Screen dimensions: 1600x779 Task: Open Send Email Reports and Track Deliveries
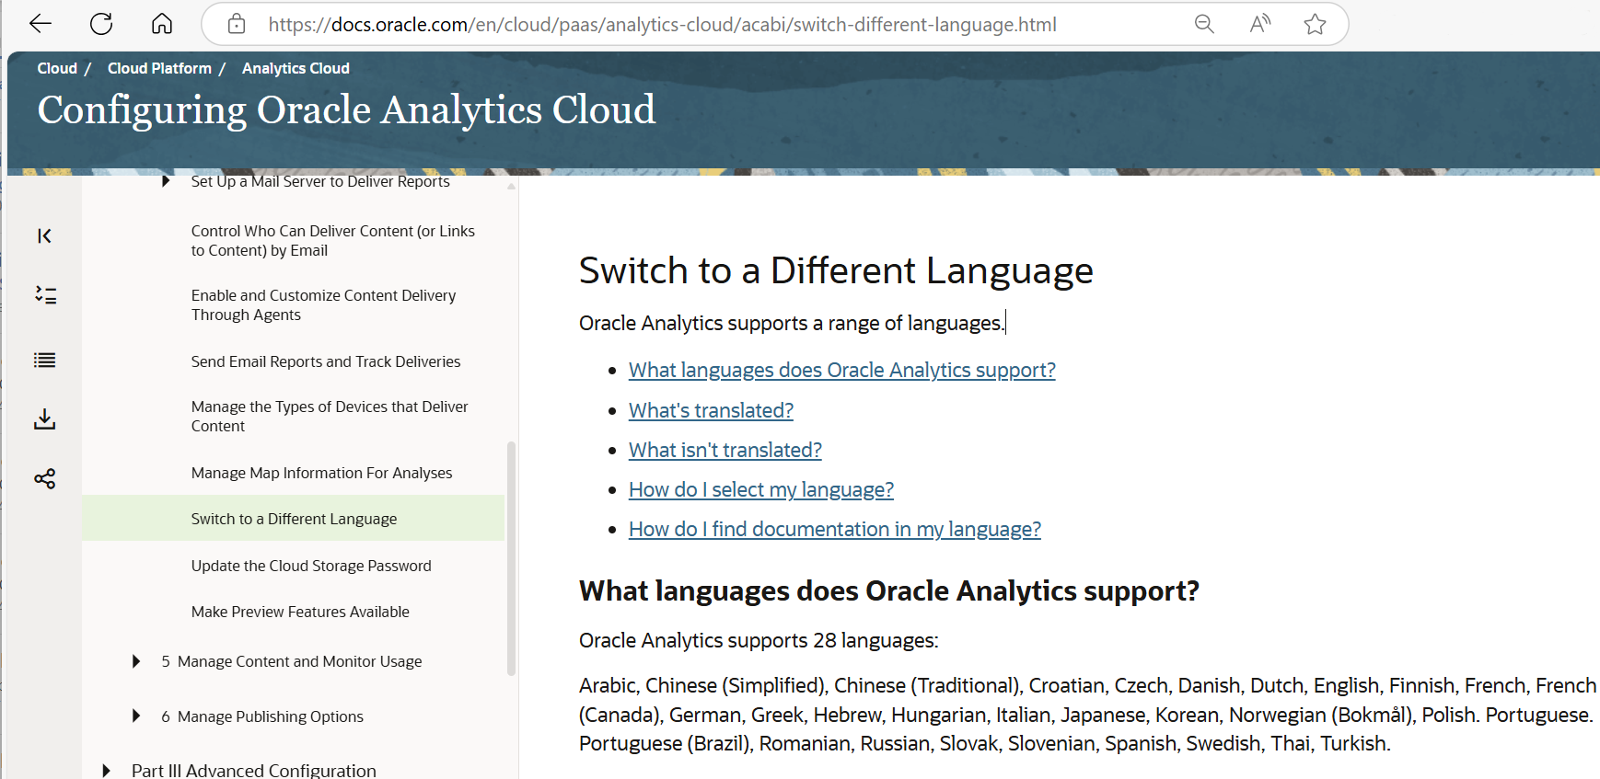326,361
